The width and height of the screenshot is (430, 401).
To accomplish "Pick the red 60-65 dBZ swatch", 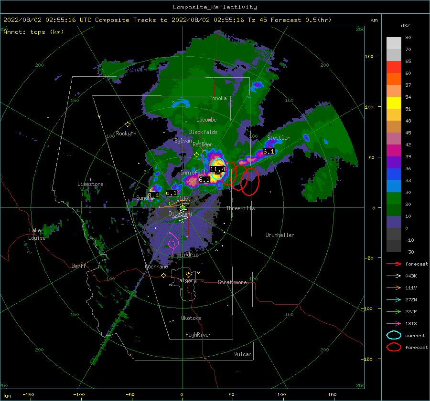I will point(394,67).
